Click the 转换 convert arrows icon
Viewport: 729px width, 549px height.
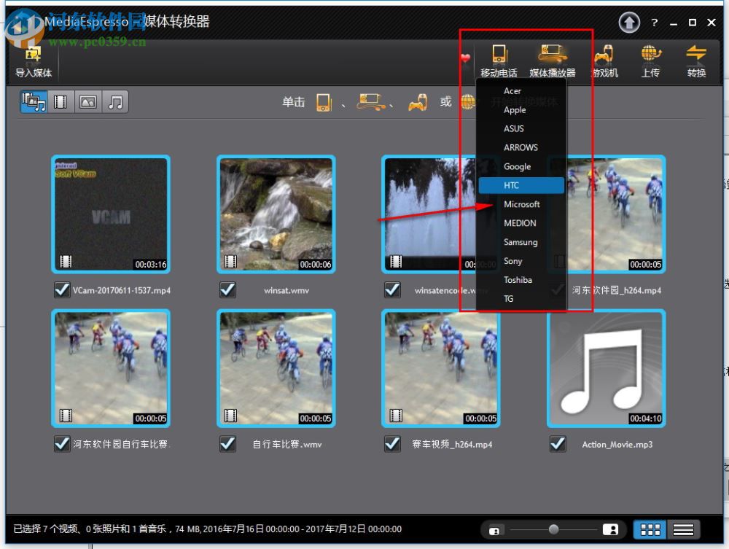pos(697,55)
